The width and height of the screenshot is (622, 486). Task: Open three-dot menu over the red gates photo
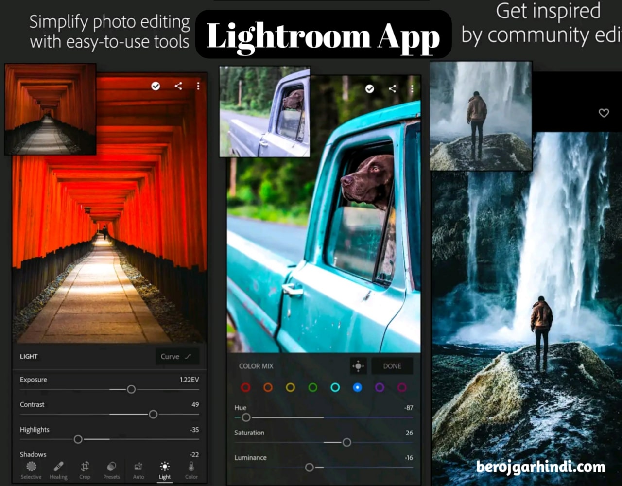pyautogui.click(x=198, y=86)
